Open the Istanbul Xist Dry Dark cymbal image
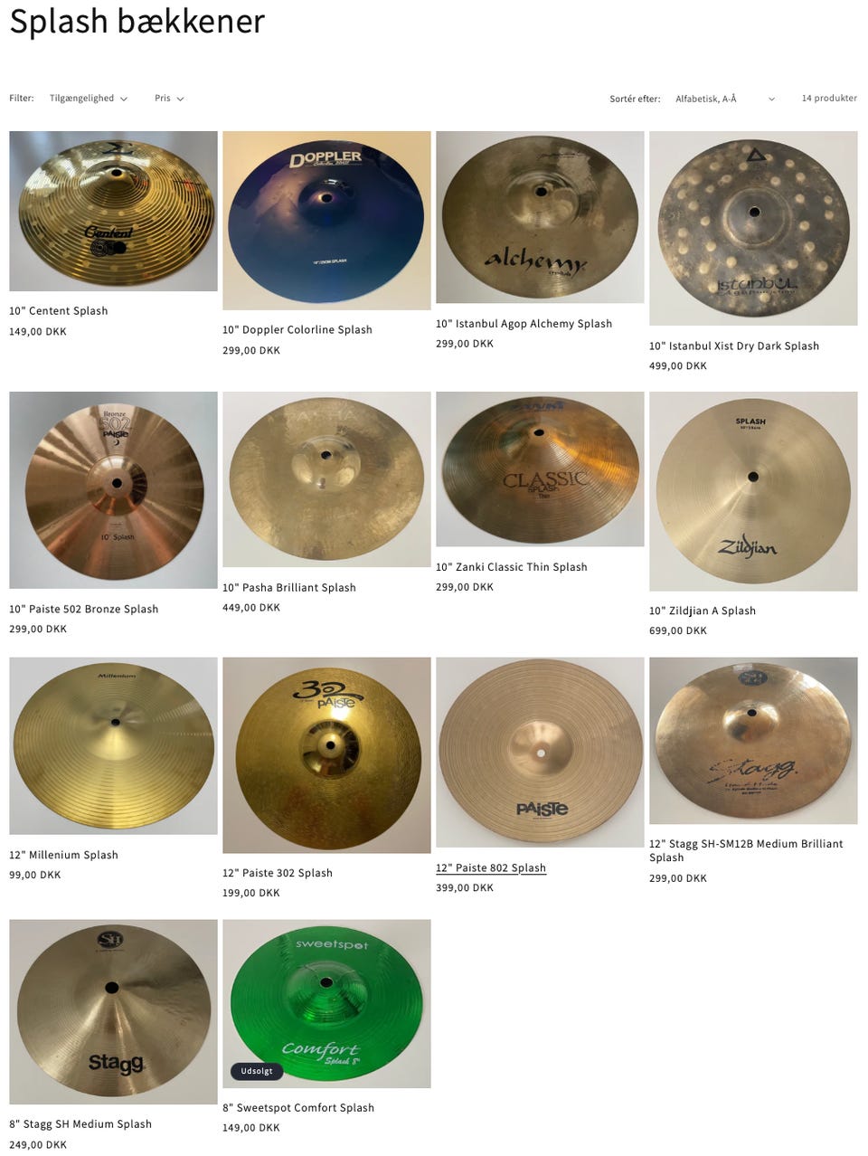Screen dimensions: 868x1156 click(x=753, y=228)
